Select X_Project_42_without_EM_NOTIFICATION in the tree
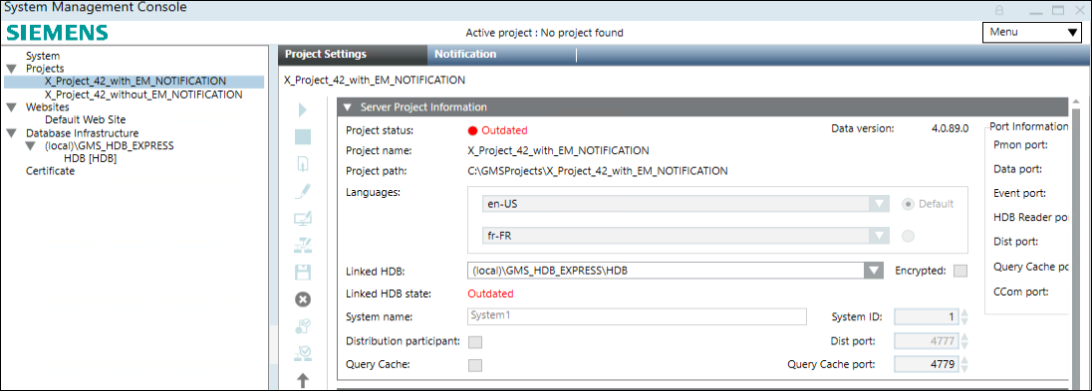Viewport: 1092px width, 391px height. pos(143,95)
